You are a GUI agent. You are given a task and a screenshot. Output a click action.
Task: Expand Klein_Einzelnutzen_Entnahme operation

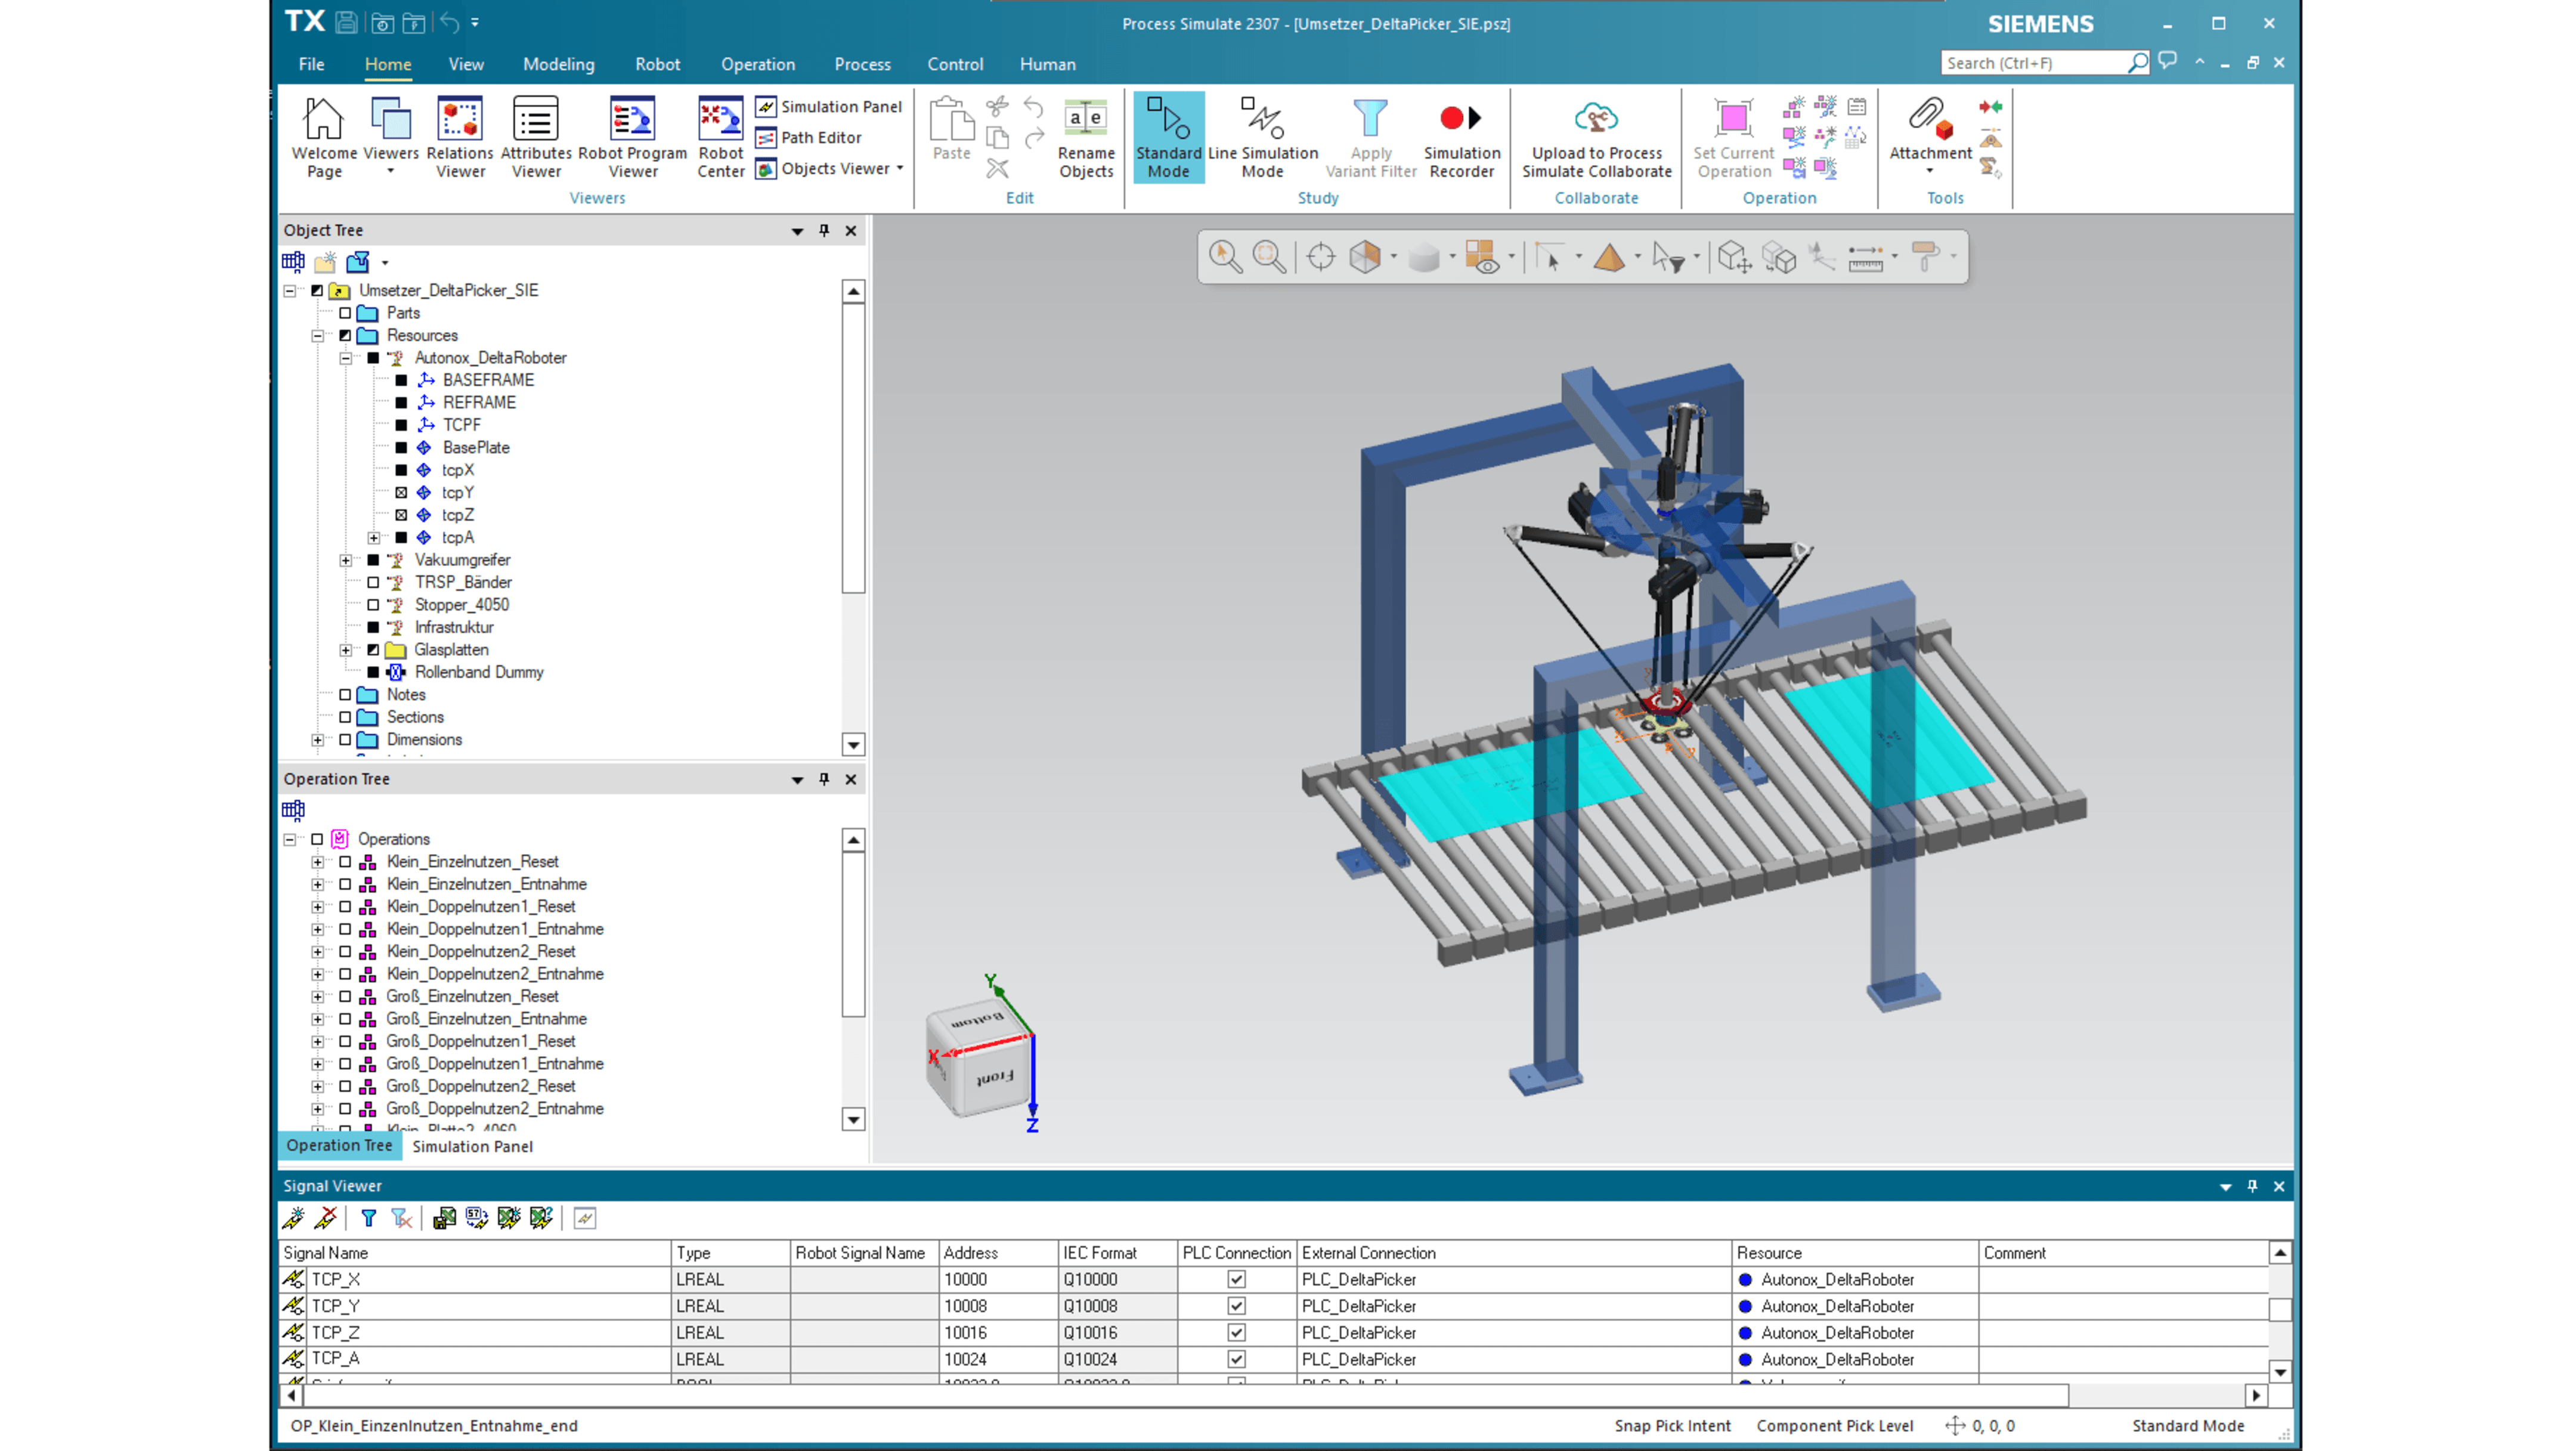[318, 884]
